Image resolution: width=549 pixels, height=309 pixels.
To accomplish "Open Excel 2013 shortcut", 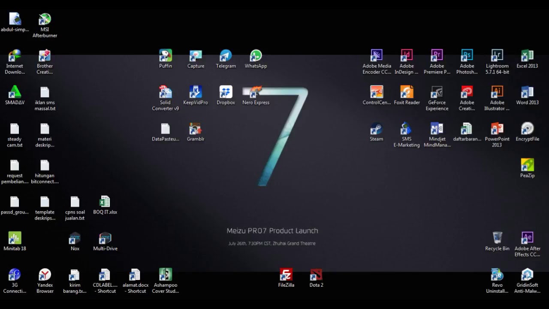I will point(527,56).
